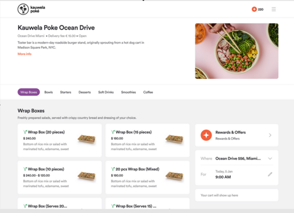Image resolution: width=294 pixels, height=213 pixels.
Task: Click the pencil edit time icon
Action: pyautogui.click(x=270, y=174)
